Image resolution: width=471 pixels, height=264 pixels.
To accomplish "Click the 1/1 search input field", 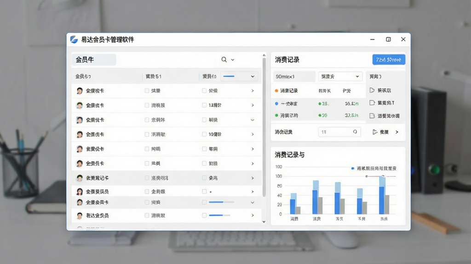I will [x=339, y=132].
